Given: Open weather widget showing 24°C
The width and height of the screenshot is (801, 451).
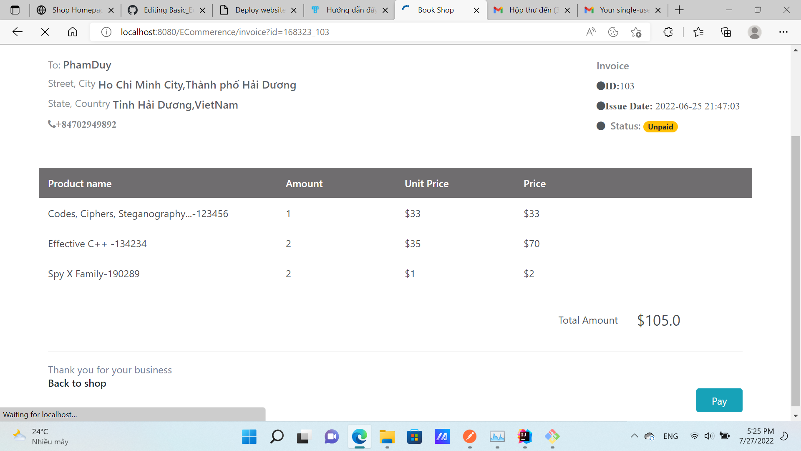Looking at the screenshot, I should [41, 436].
